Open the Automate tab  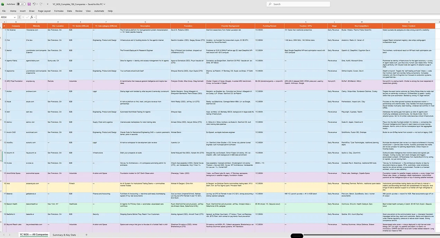pos(99,11)
